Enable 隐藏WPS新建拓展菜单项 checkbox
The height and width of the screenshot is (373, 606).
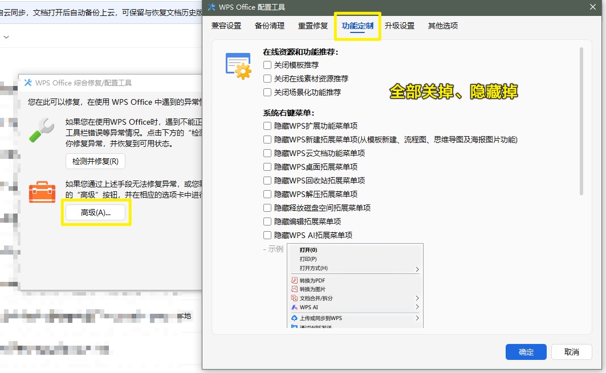point(267,140)
